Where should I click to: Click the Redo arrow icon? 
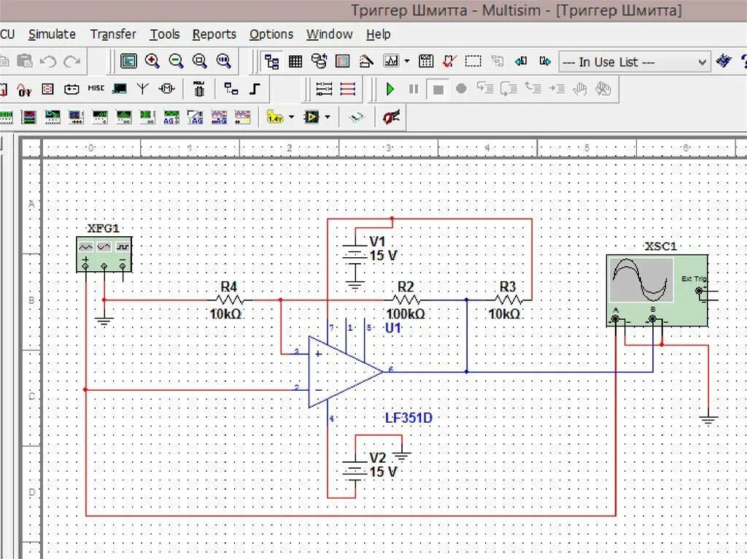(72, 61)
